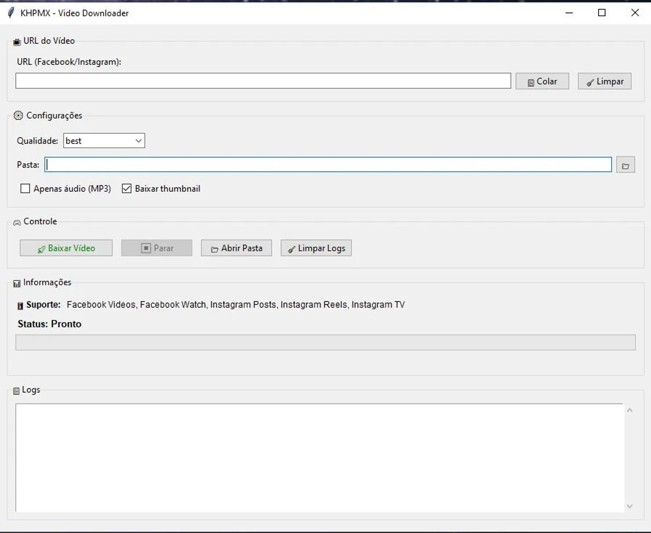
Task: Minimize the KHPMX window
Action: coord(569,13)
